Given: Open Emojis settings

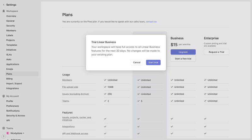Looking at the screenshot, I should click(10, 69).
